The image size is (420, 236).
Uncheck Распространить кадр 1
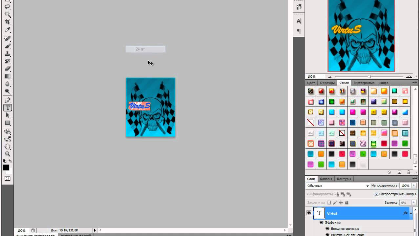(x=376, y=194)
